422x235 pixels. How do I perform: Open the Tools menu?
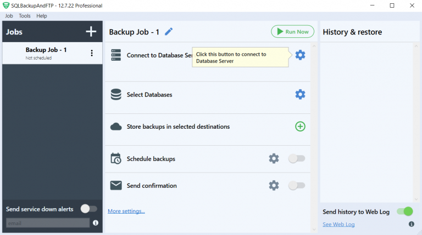pos(25,16)
